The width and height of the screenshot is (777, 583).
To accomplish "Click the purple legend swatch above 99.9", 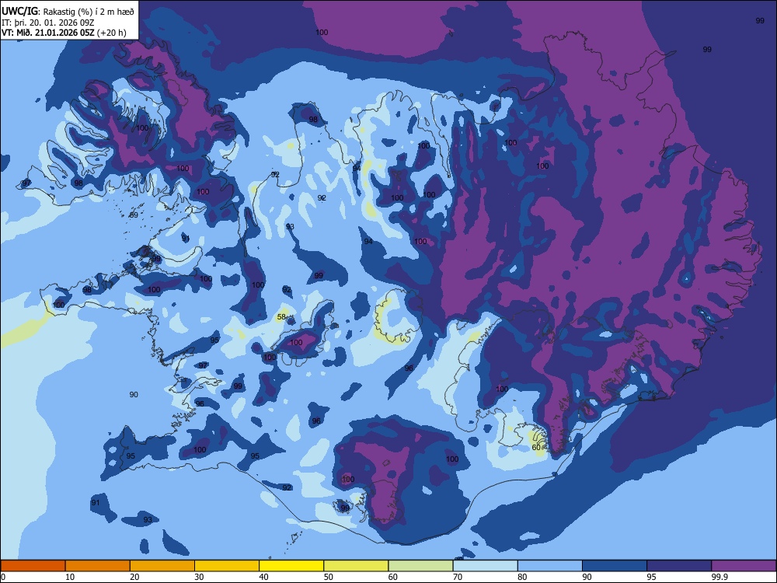I will click(744, 566).
